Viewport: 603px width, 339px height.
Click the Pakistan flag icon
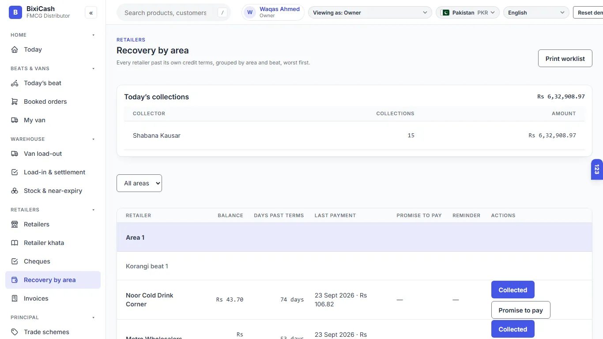(x=445, y=13)
